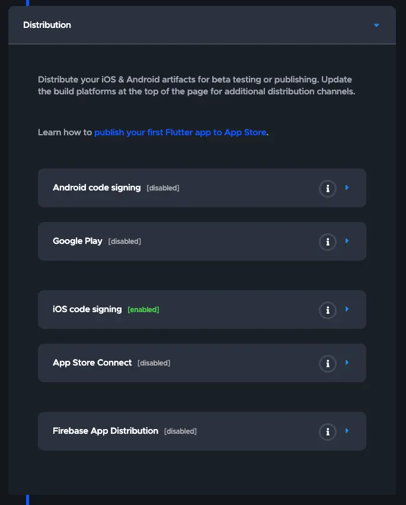Expand the Firebase App Distribution arrow
Image resolution: width=406 pixels, height=505 pixels.
pos(347,431)
